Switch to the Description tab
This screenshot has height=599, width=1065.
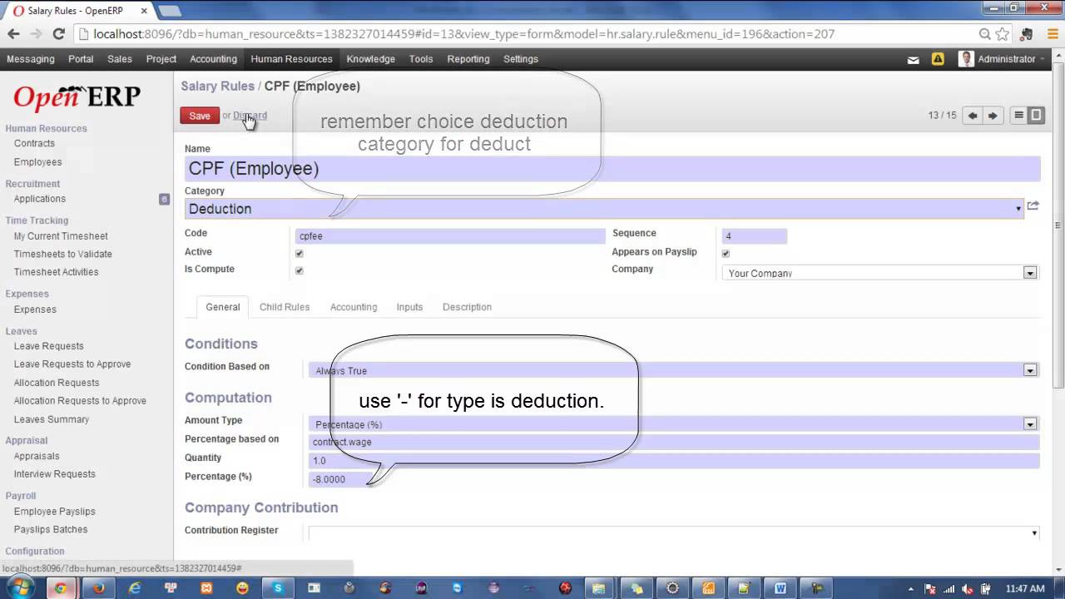coord(467,307)
